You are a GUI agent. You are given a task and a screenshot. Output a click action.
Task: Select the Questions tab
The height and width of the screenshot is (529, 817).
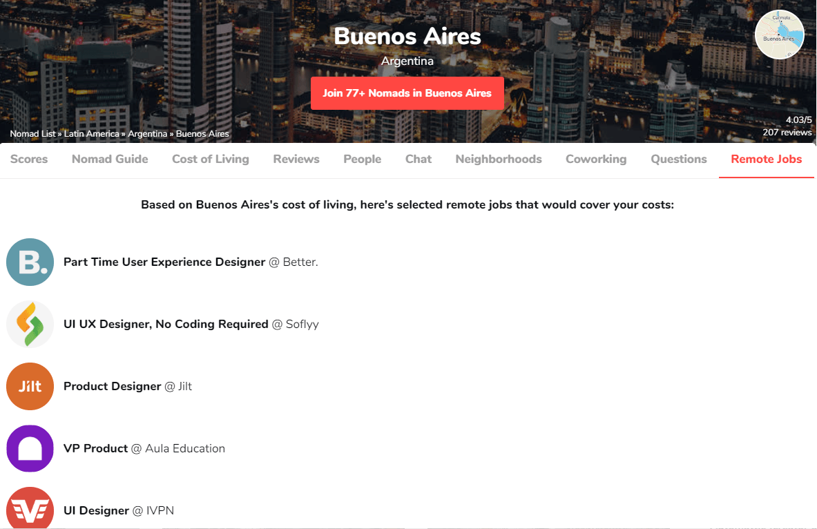point(679,159)
